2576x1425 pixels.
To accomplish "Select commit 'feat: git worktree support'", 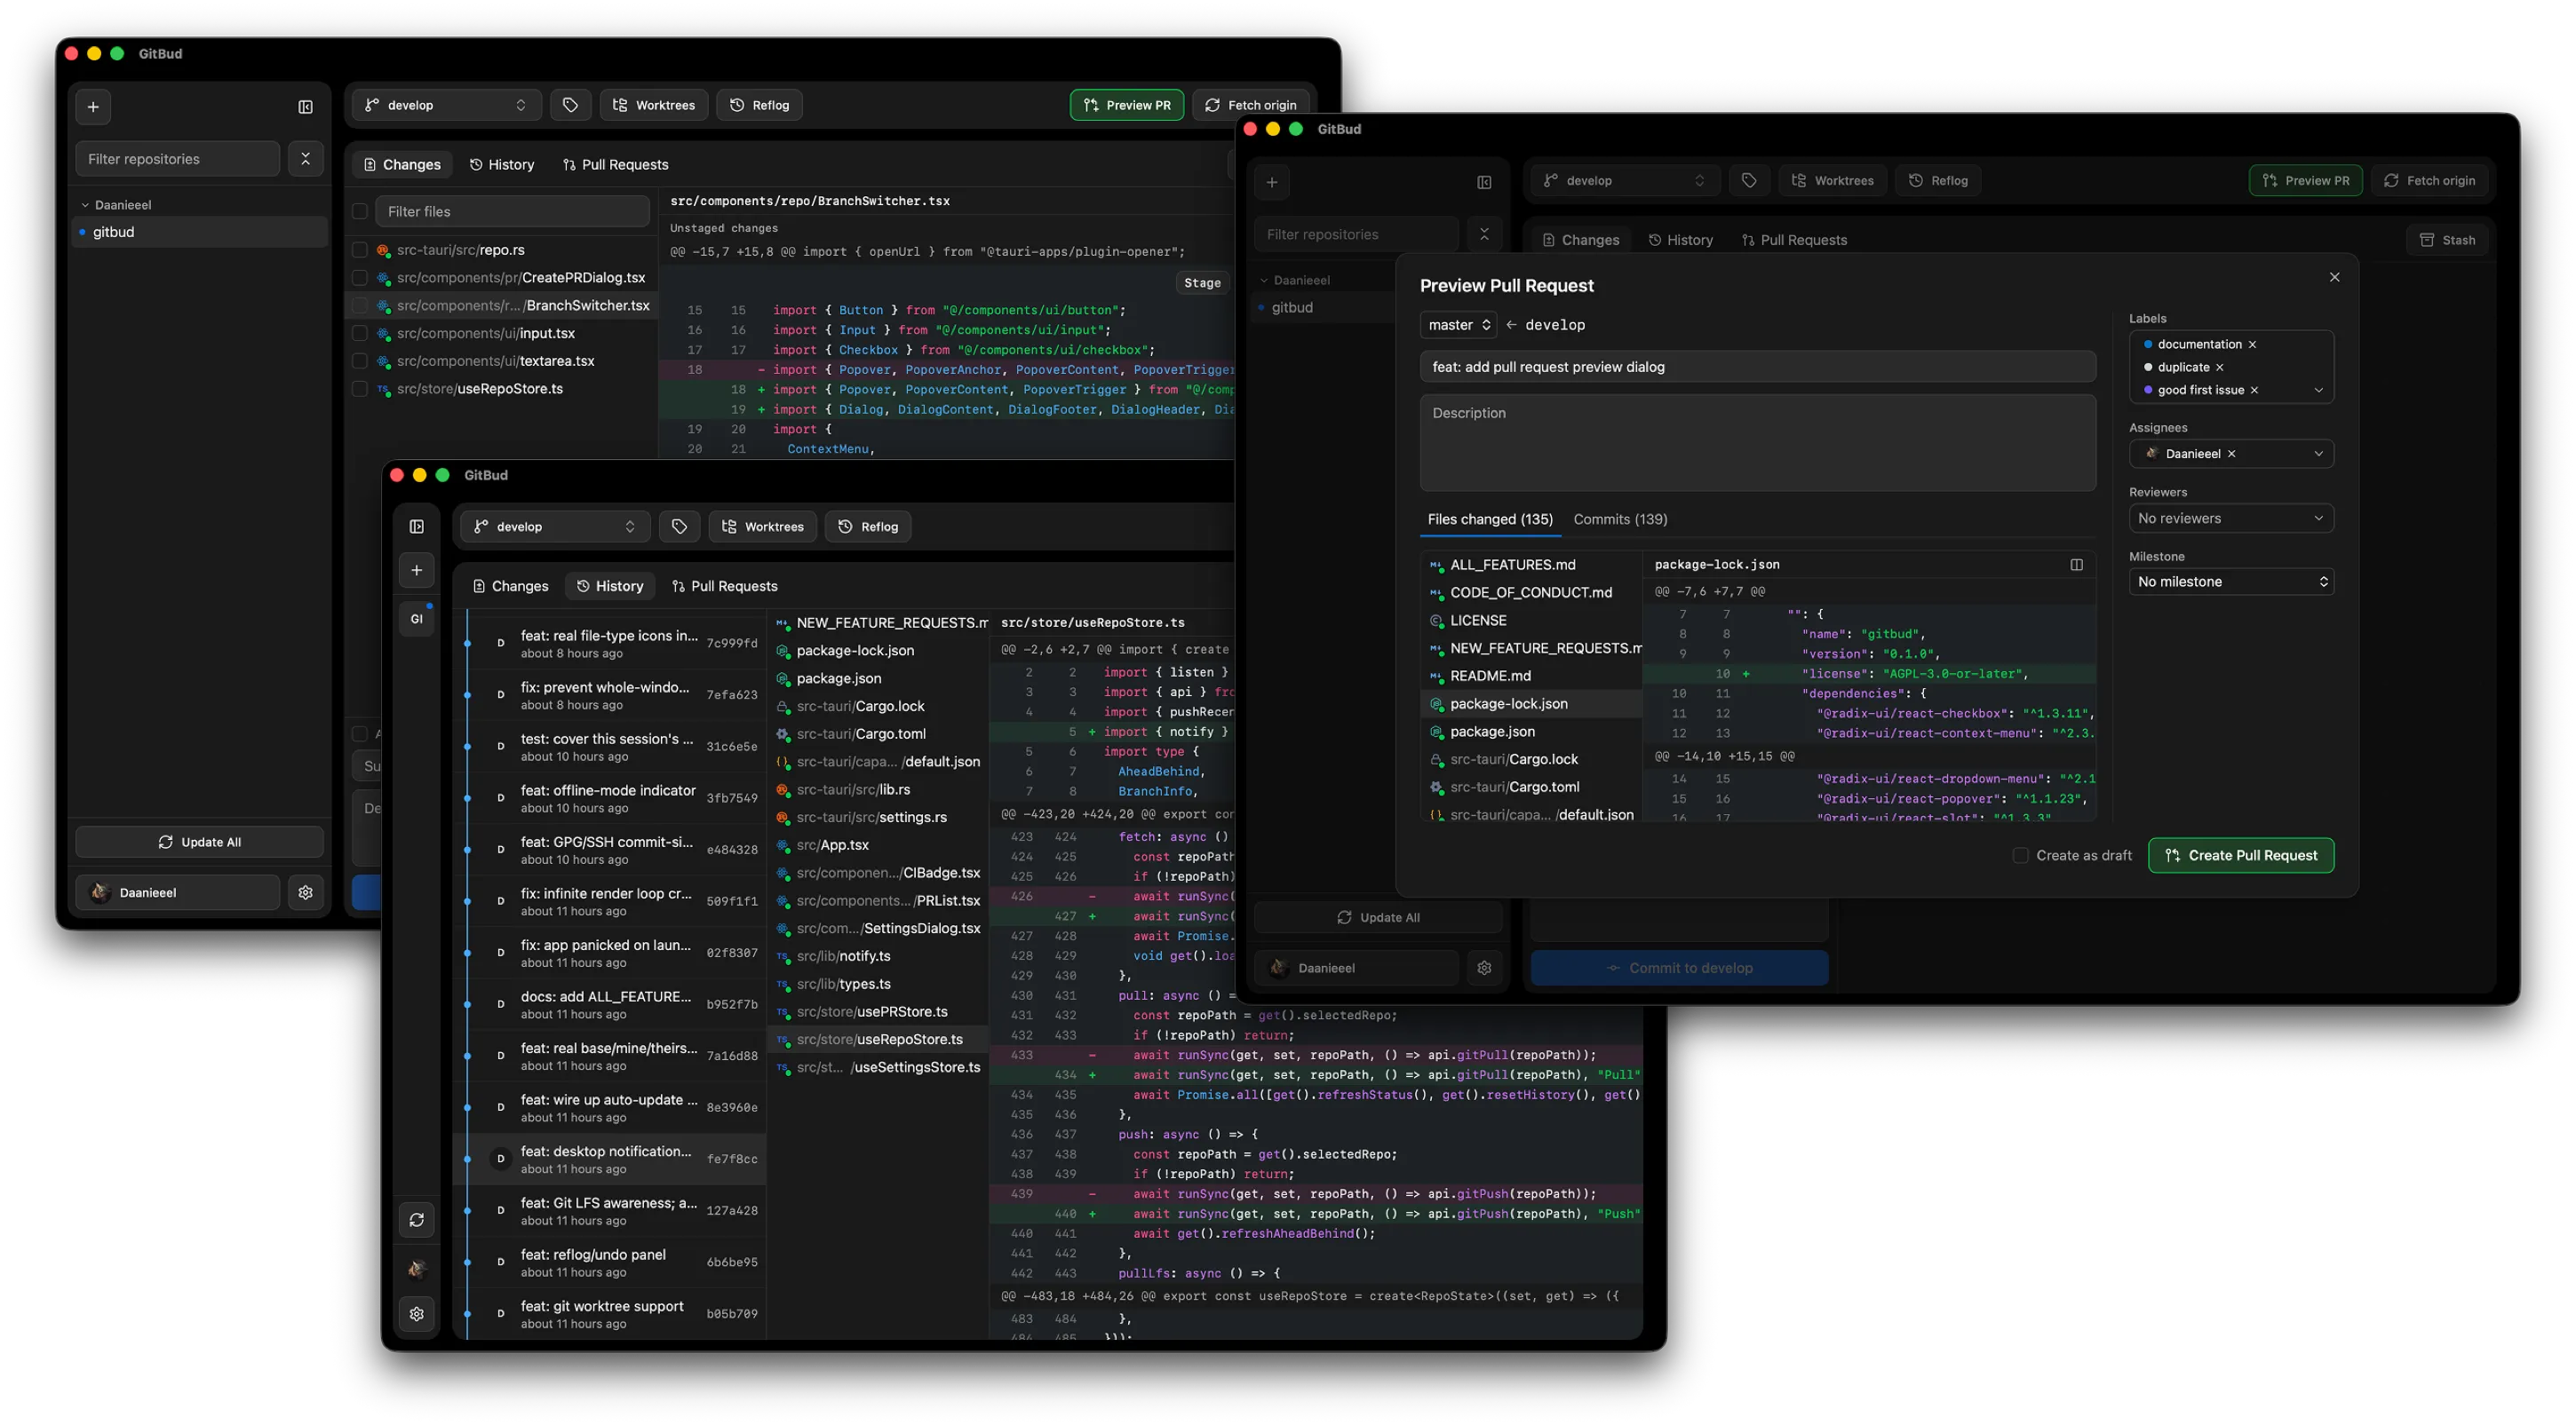I will [612, 1314].
